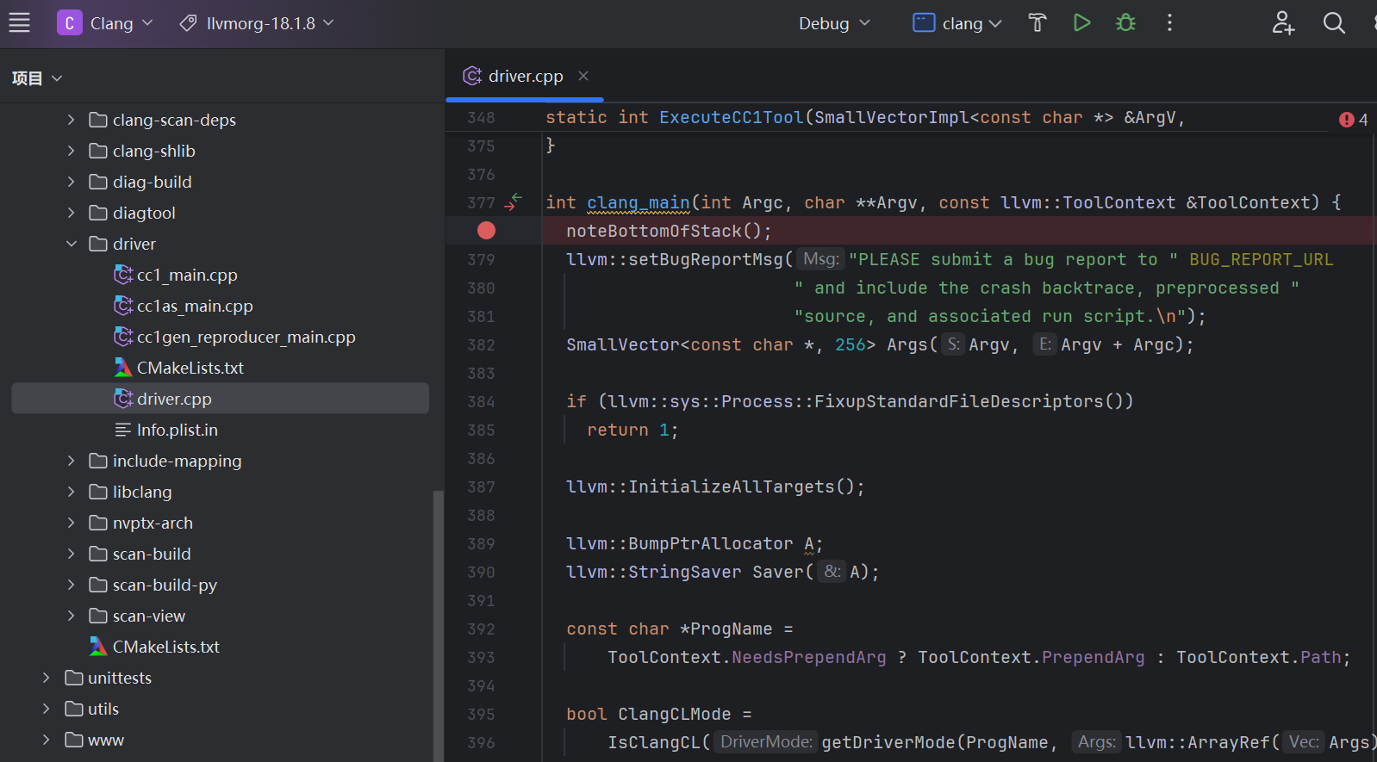Click the Info.plist.in text file icon

pos(123,430)
